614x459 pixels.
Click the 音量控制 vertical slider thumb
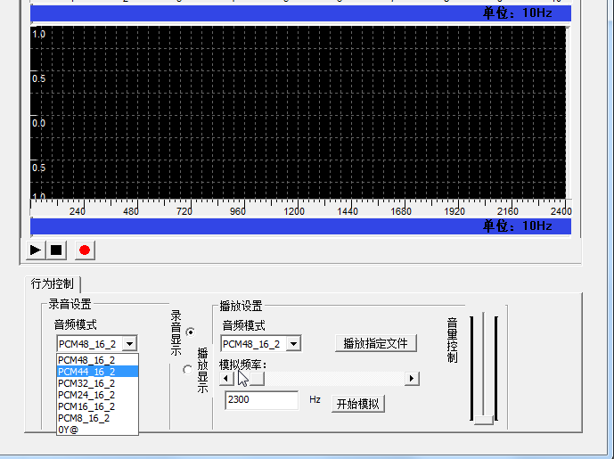coord(484,420)
